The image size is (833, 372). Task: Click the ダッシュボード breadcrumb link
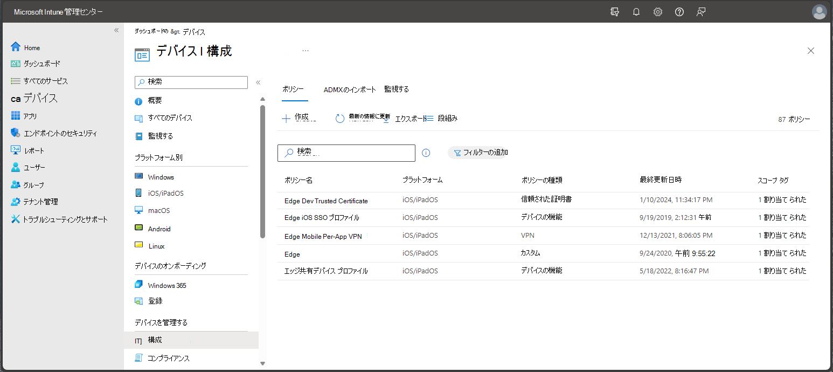[x=151, y=32]
